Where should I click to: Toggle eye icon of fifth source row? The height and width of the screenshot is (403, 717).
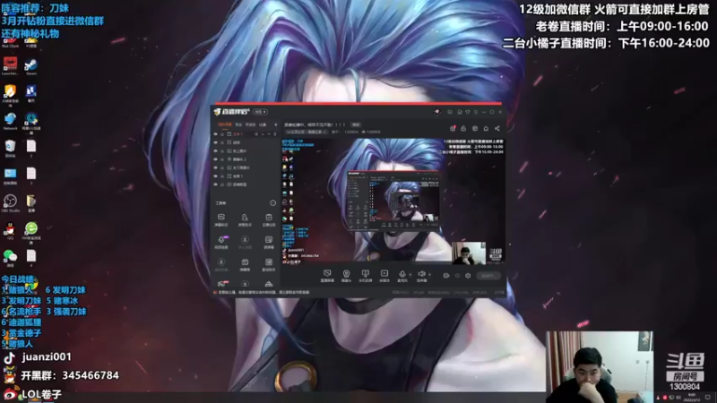(x=215, y=167)
